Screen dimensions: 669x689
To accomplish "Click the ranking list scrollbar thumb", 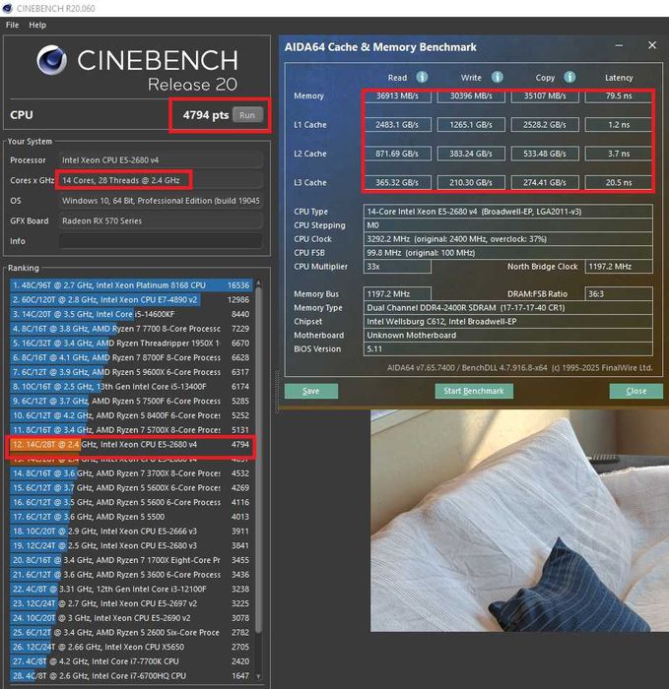I will tap(258, 460).
